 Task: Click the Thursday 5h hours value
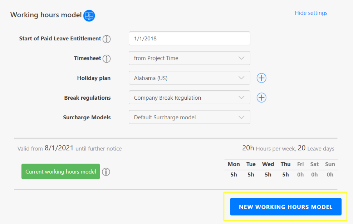click(285, 175)
